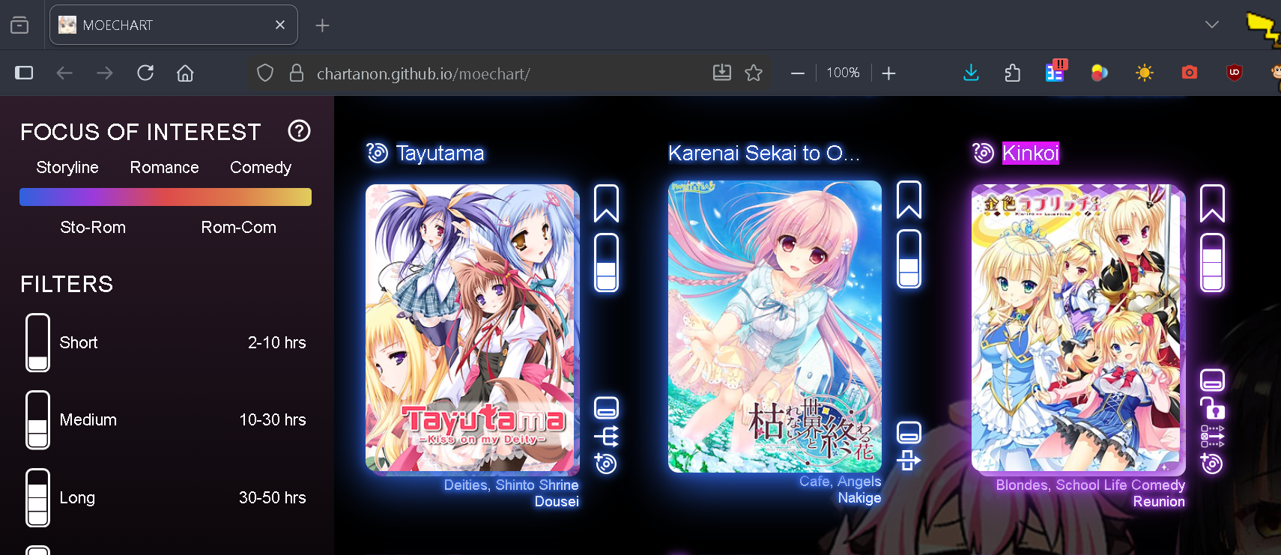
Task: Click the disc-plus icon on Kinkoi card
Action: (x=1212, y=464)
